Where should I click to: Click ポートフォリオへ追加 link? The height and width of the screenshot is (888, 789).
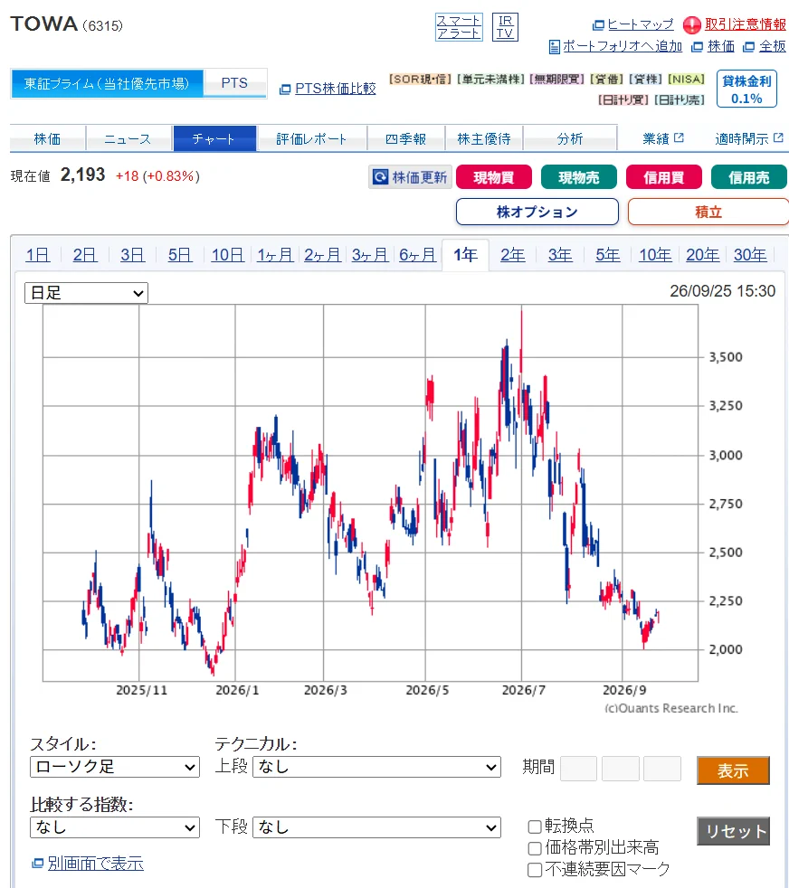[623, 46]
